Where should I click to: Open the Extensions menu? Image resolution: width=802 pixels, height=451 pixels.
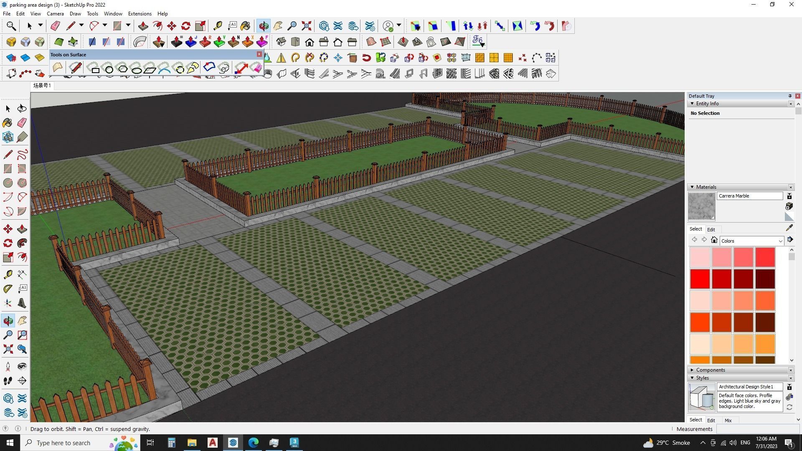click(140, 13)
